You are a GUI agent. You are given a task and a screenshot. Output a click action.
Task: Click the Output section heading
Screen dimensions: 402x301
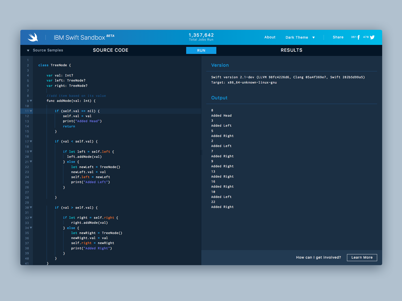(x=219, y=98)
